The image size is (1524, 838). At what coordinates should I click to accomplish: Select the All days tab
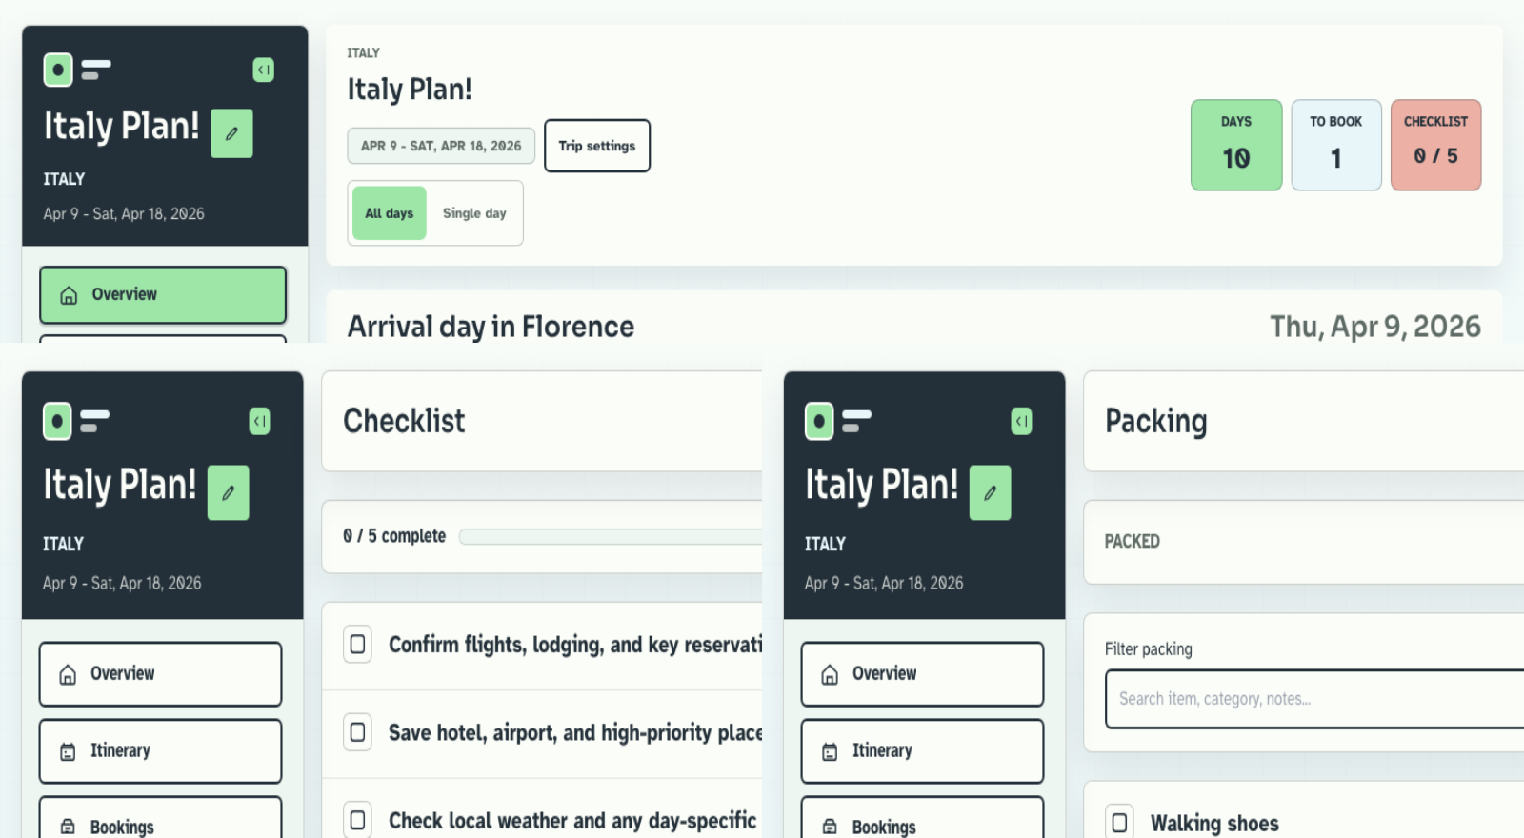coord(389,212)
